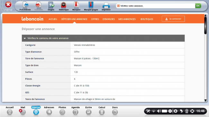Open the Historique browsing history
The width and height of the screenshot is (209, 117).
tap(64, 6)
